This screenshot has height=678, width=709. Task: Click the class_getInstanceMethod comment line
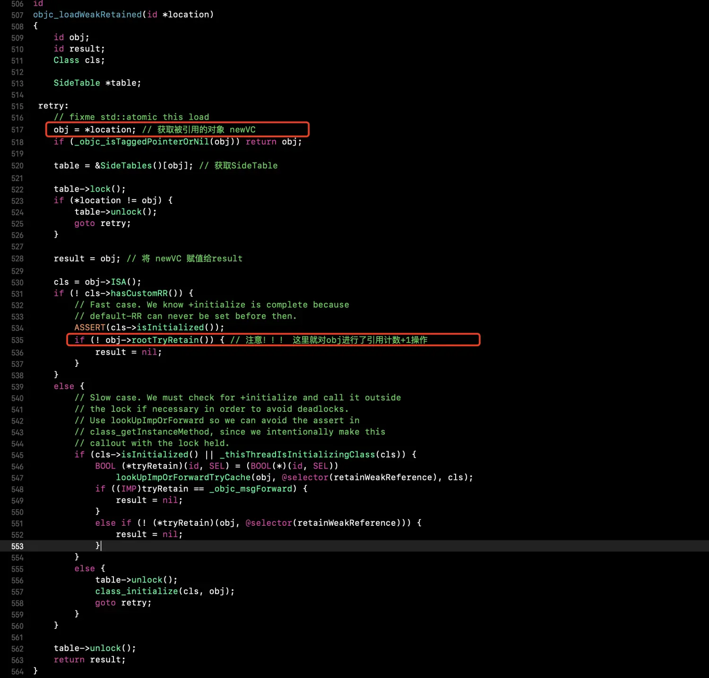tap(230, 432)
